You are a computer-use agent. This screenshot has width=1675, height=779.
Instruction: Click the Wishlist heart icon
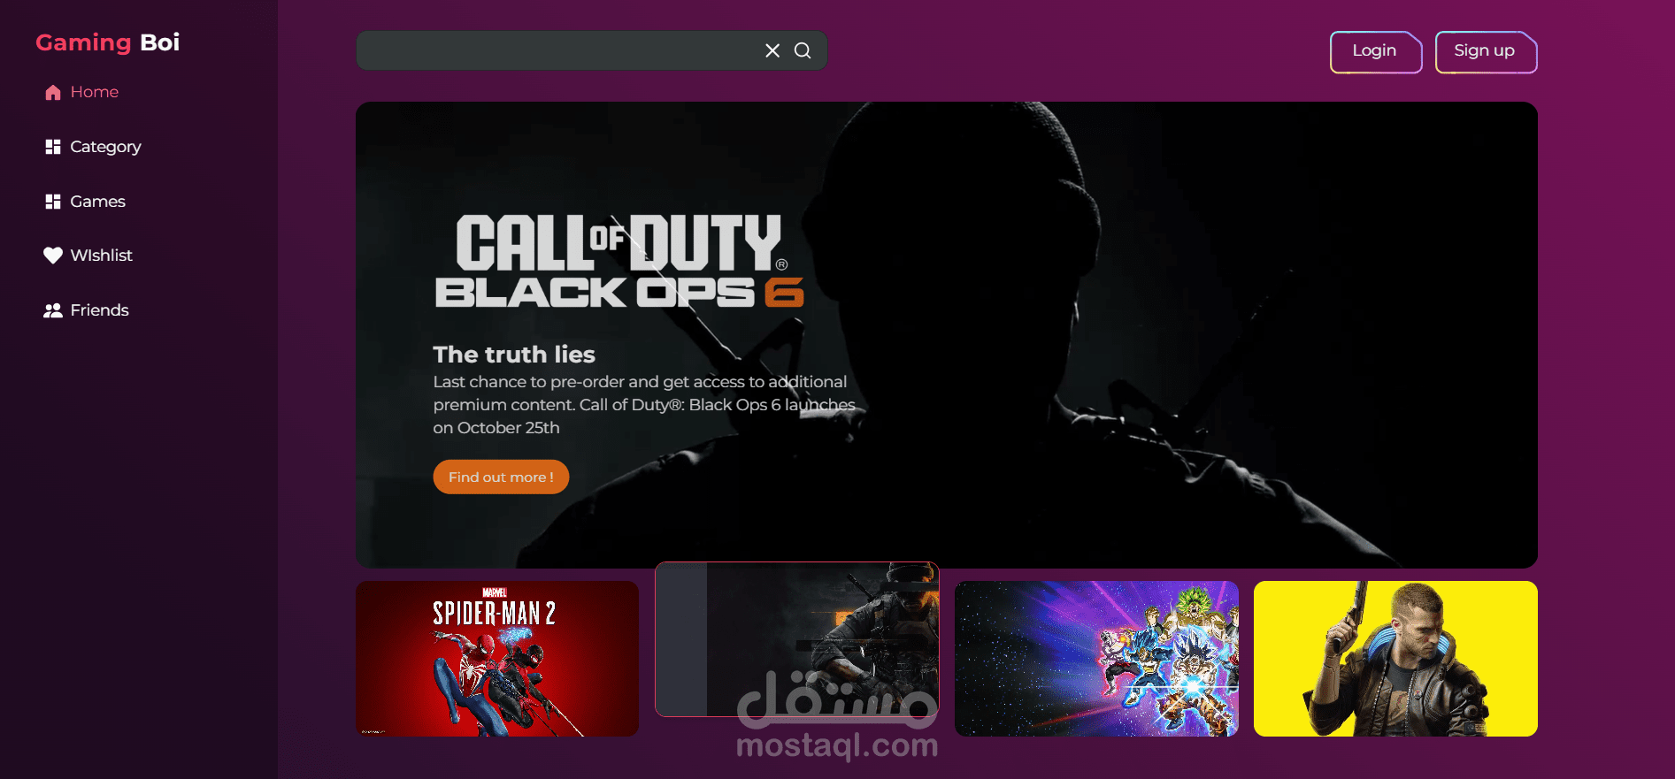tap(53, 256)
